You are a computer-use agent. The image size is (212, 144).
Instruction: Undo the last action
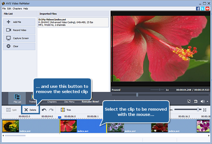[x=44, y=110]
